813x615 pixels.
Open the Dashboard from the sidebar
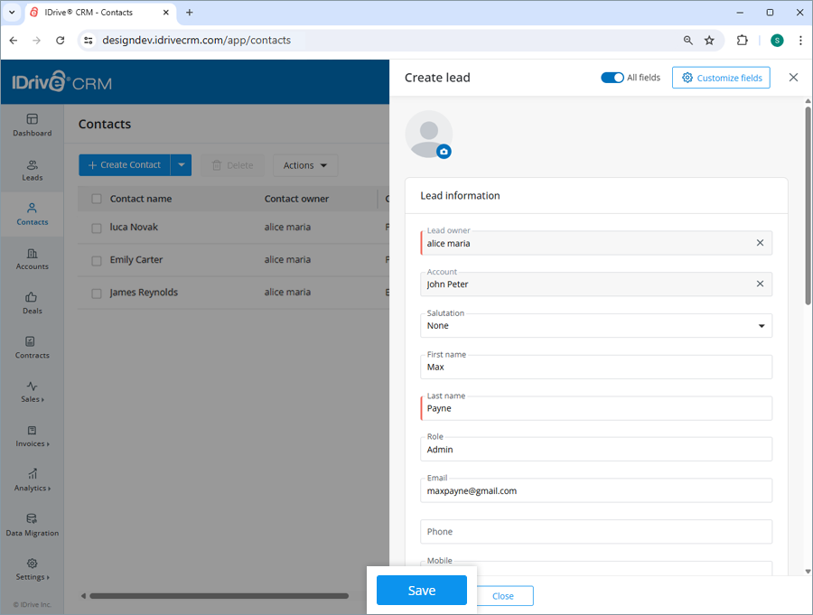pyautogui.click(x=32, y=126)
